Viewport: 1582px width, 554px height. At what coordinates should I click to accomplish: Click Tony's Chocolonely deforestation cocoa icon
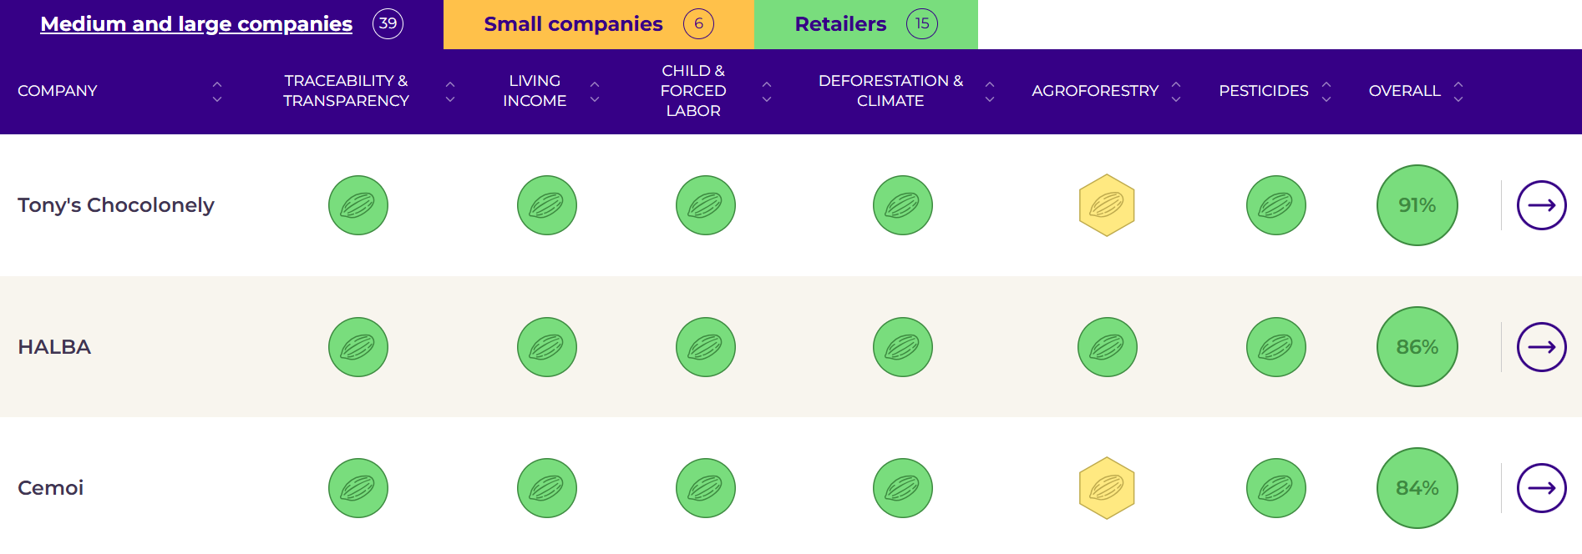coord(903,205)
